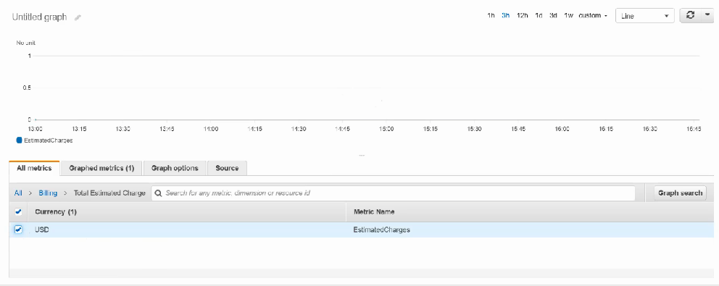The image size is (719, 286).
Task: Open the Line graph type dropdown
Action: 645,16
